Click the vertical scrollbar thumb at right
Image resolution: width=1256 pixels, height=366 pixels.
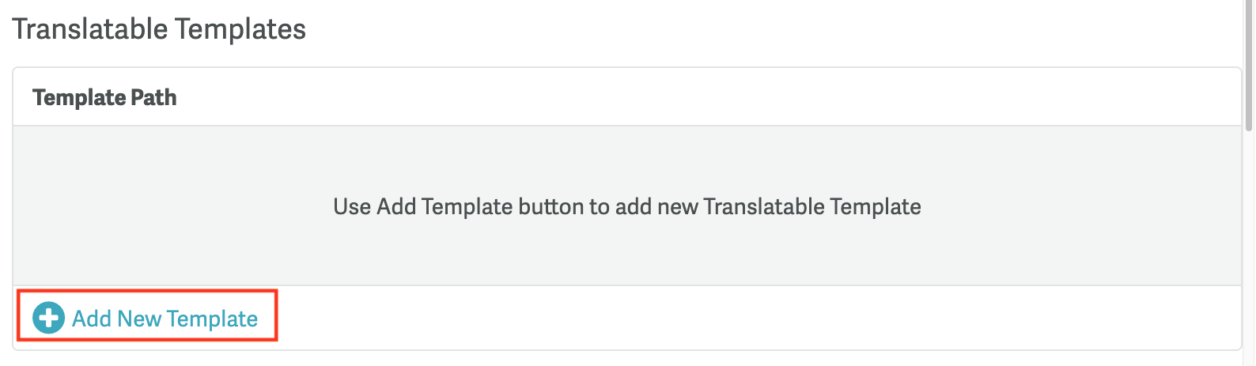tap(1249, 63)
